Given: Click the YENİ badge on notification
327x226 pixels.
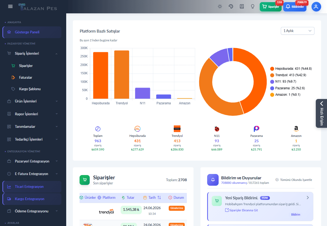Looking at the screenshot, I should tap(265, 198).
